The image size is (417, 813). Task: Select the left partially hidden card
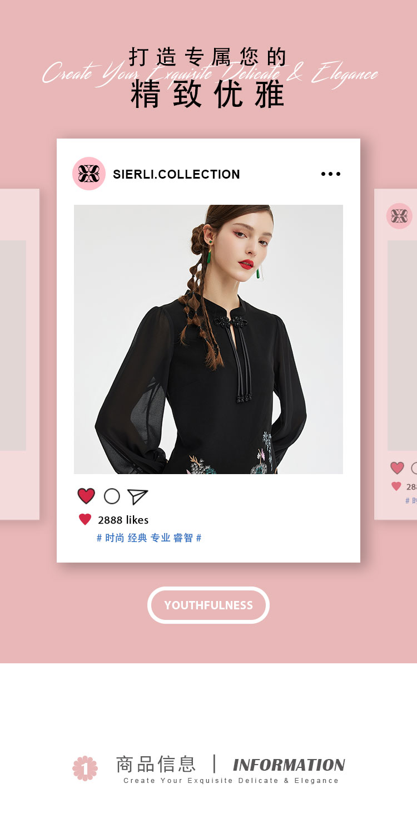(19, 354)
